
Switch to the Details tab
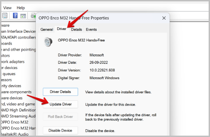tap(77, 29)
